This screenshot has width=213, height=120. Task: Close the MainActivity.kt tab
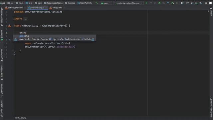tap(46, 8)
